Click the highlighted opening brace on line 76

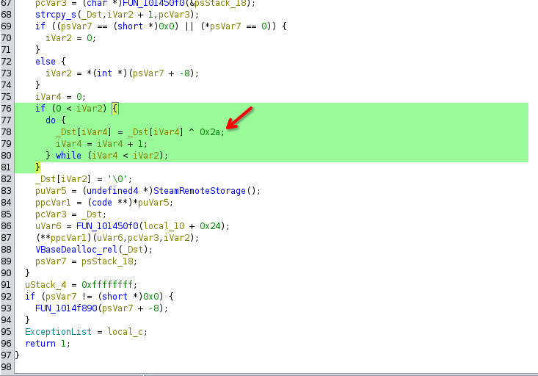click(x=115, y=109)
